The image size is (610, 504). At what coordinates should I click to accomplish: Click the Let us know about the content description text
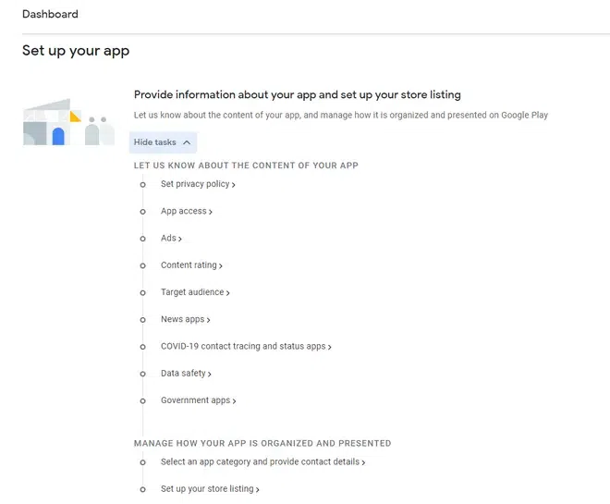341,116
